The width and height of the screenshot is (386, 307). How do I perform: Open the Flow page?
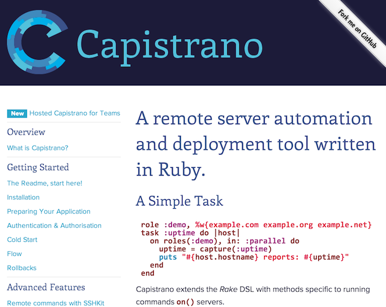tap(14, 254)
